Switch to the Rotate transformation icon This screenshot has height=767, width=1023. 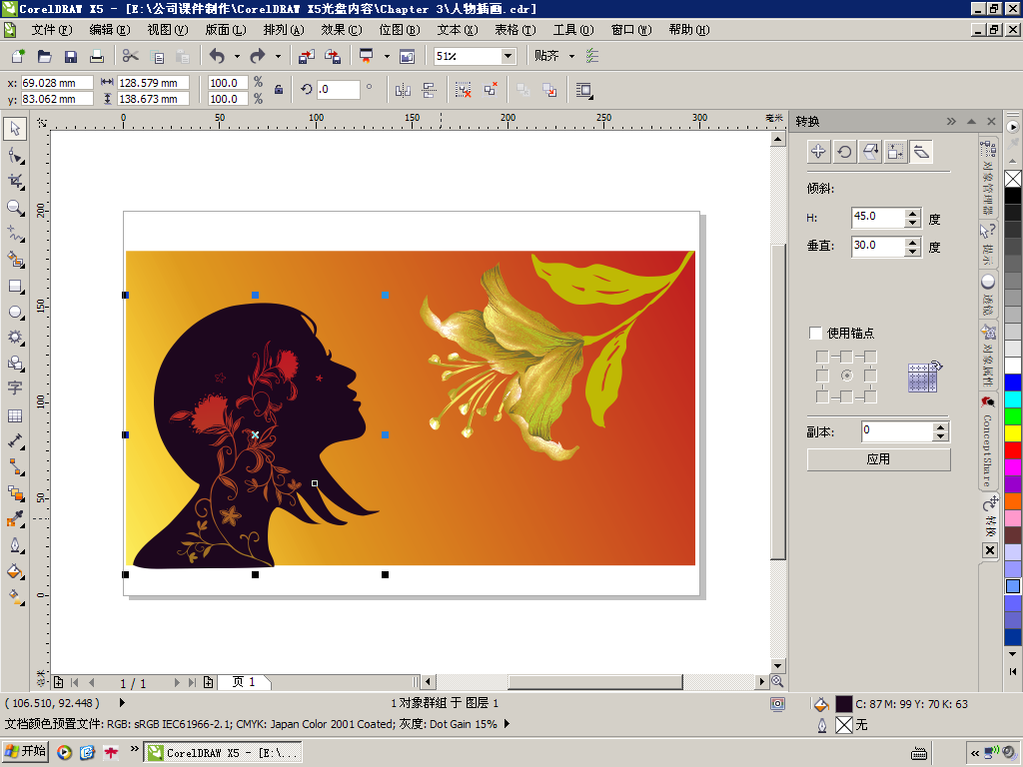pos(844,152)
